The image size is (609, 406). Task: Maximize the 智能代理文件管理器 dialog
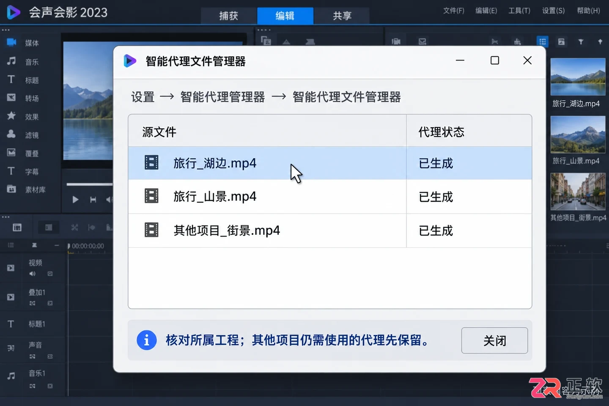[x=494, y=60]
